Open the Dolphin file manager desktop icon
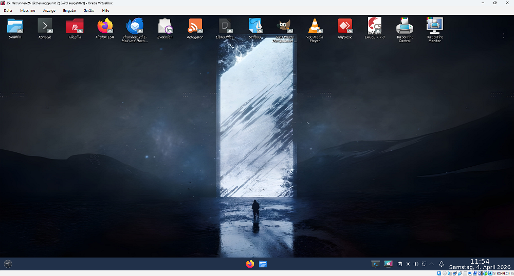 [x=15, y=26]
